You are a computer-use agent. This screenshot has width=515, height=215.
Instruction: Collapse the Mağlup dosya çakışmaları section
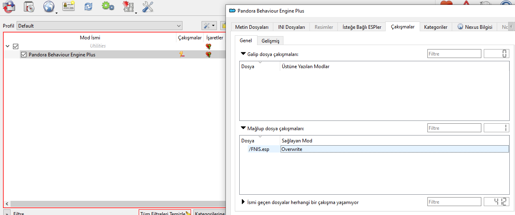243,128
